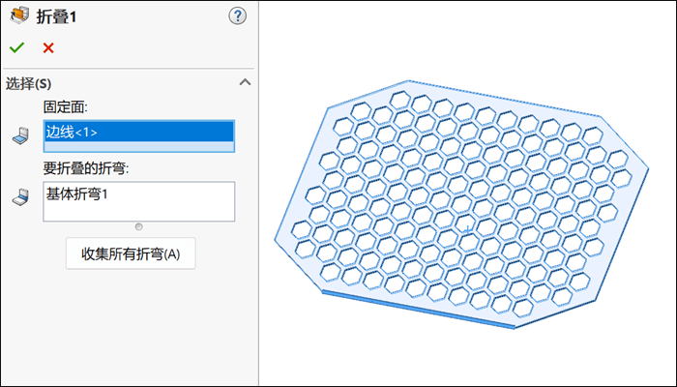Click empty space under 基体折弯1 entry
Image resolution: width=677 pixels, height=387 pixels.
click(139, 212)
